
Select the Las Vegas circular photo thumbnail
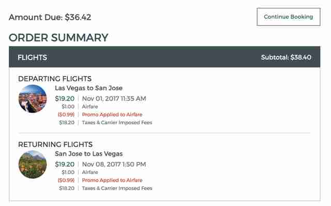[33, 99]
